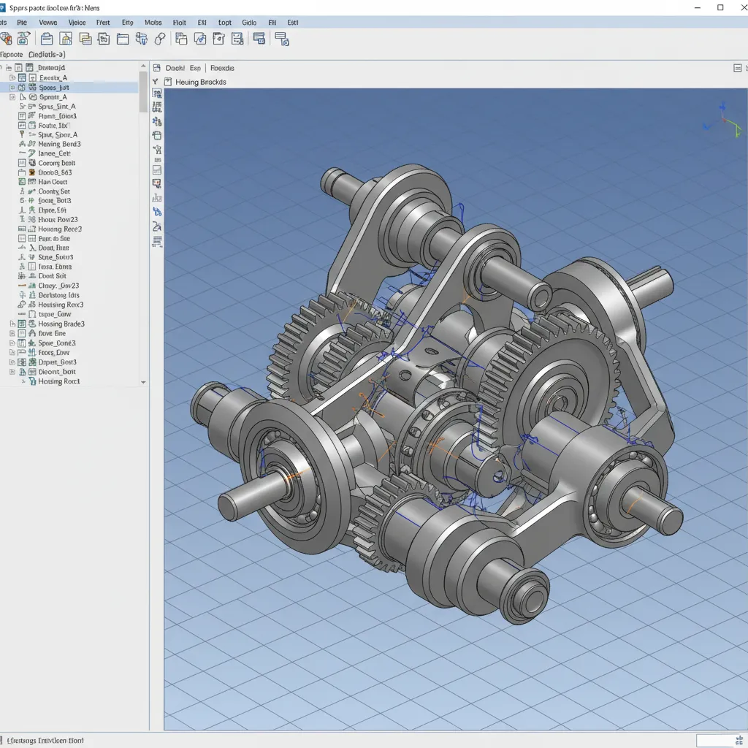Toggle visibility of the Spores_bat component

tap(12, 87)
